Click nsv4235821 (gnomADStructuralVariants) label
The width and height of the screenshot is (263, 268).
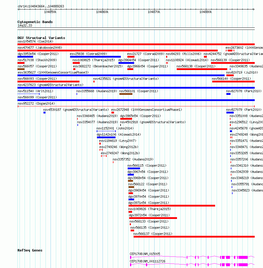pyautogui.click(x=126, y=79)
